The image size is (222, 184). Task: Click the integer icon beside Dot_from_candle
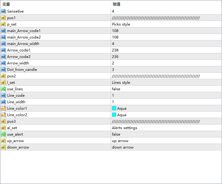pyautogui.click(x=3, y=70)
